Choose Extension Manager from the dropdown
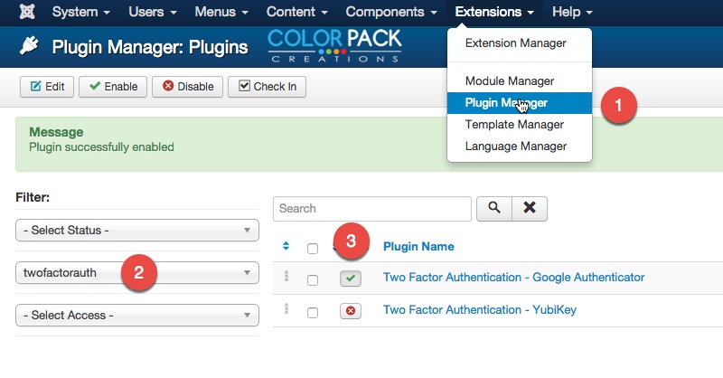This screenshot has width=723, height=378. click(515, 43)
